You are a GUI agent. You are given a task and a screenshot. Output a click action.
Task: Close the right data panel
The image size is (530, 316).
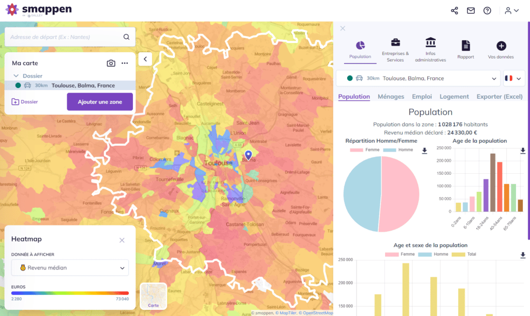click(343, 28)
